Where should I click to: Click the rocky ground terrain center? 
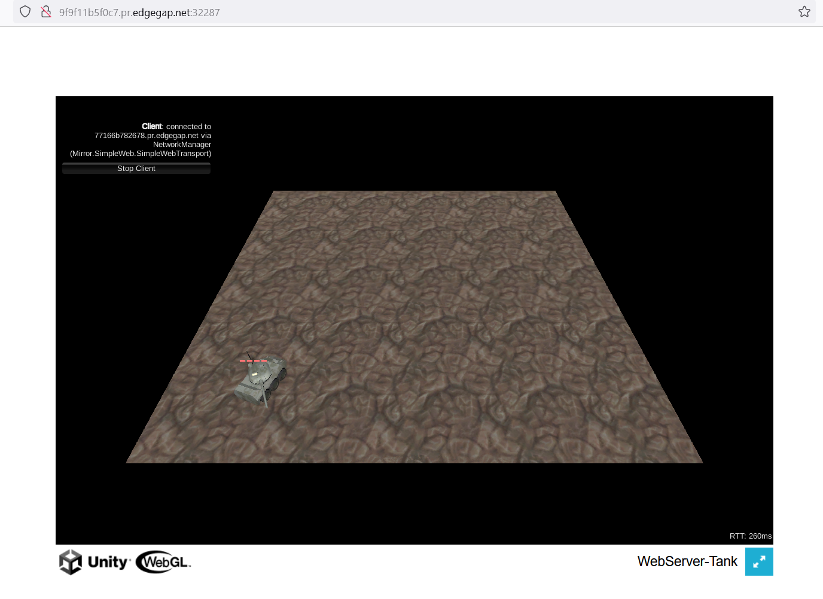pos(414,327)
